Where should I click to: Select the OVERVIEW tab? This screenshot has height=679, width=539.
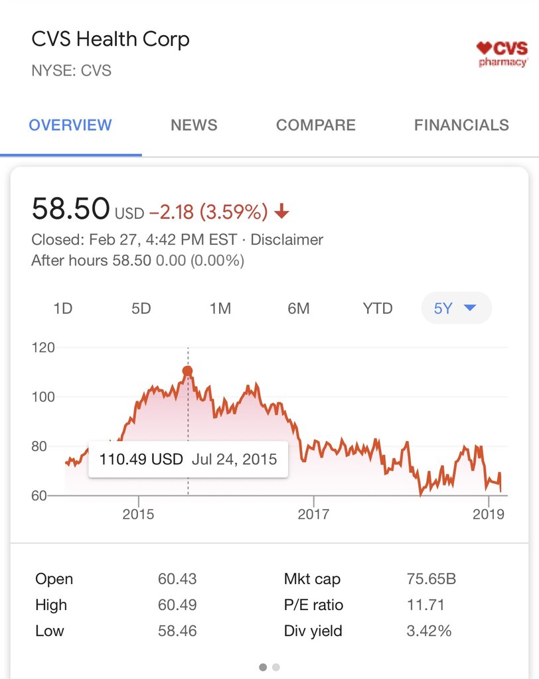point(70,125)
